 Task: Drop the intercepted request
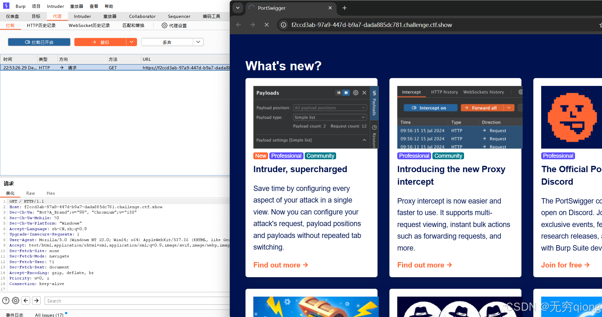[167, 42]
